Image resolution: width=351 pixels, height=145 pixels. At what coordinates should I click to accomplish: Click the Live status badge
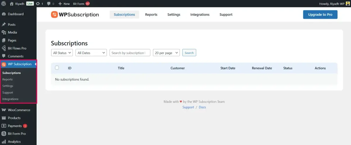click(30, 4)
